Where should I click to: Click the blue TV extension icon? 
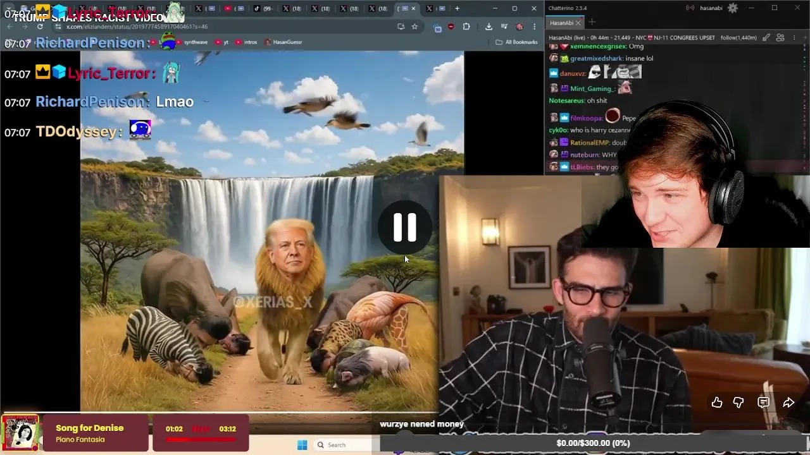(x=437, y=27)
